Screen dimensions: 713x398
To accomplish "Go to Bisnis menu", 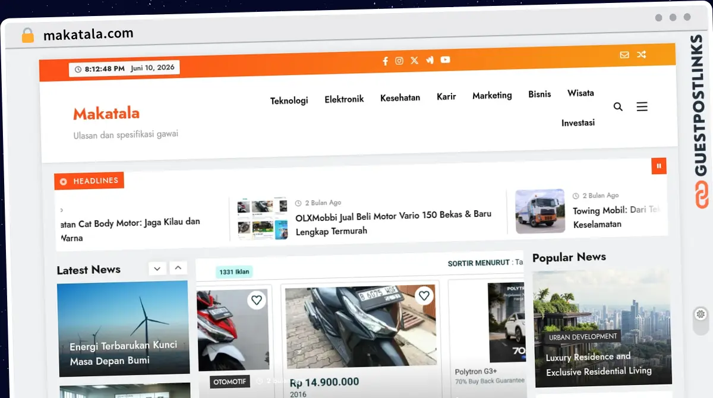I will pyautogui.click(x=540, y=94).
